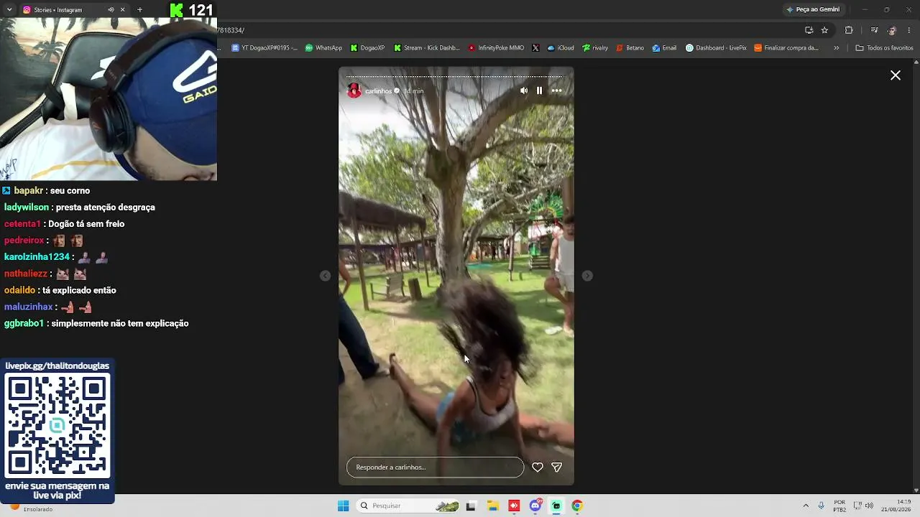
Task: Open the carlinhos username link
Action: pos(379,91)
